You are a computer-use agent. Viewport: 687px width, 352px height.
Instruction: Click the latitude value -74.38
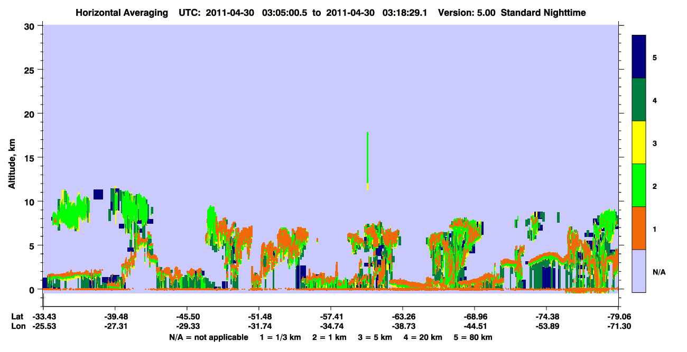pos(546,317)
